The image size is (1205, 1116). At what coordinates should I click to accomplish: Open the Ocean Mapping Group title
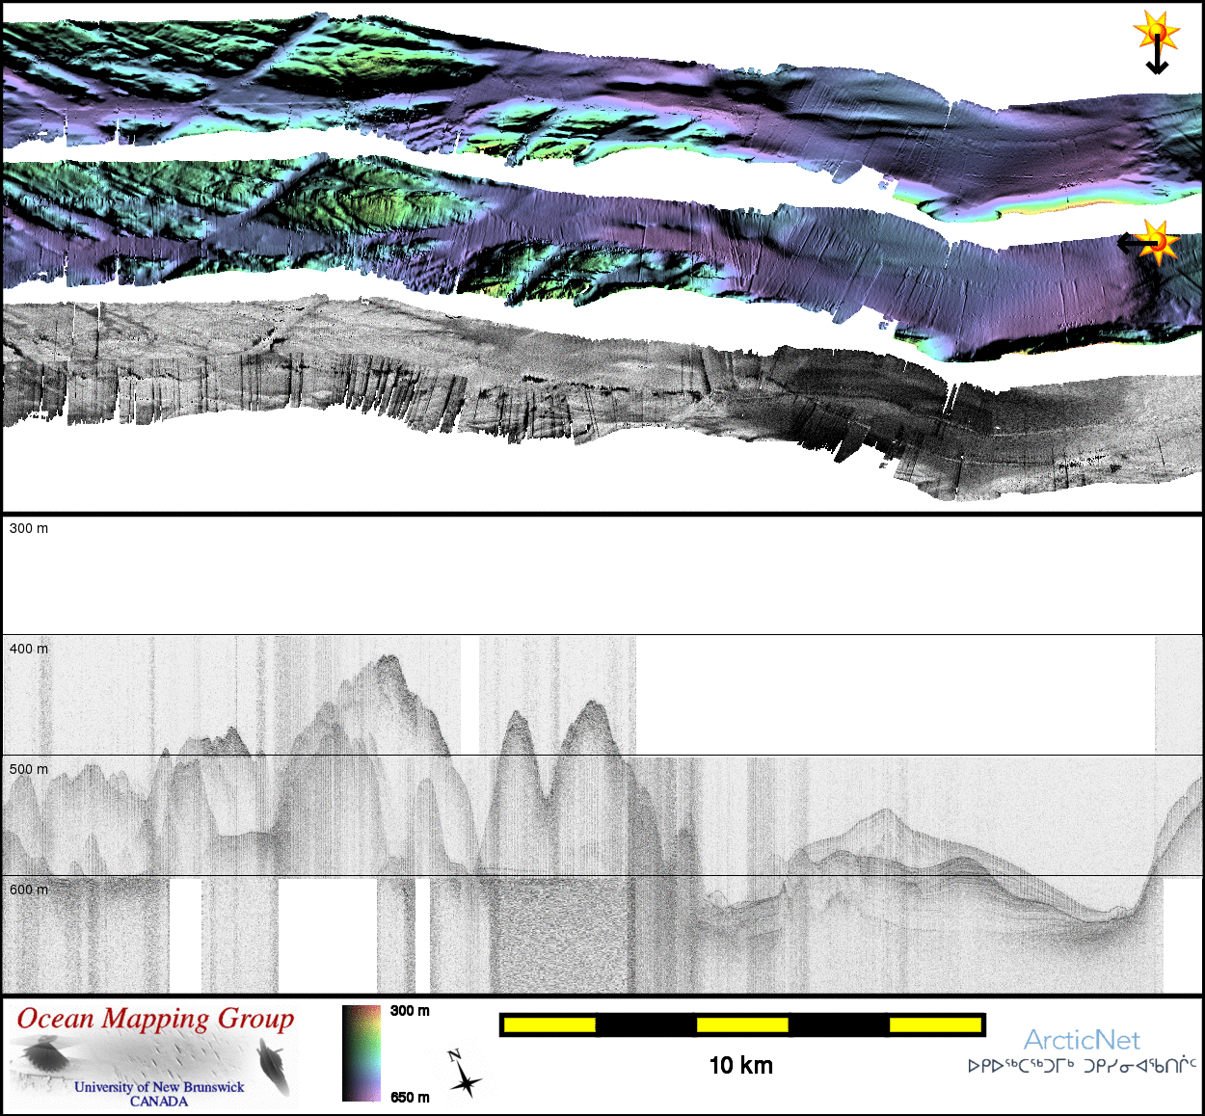[155, 1020]
